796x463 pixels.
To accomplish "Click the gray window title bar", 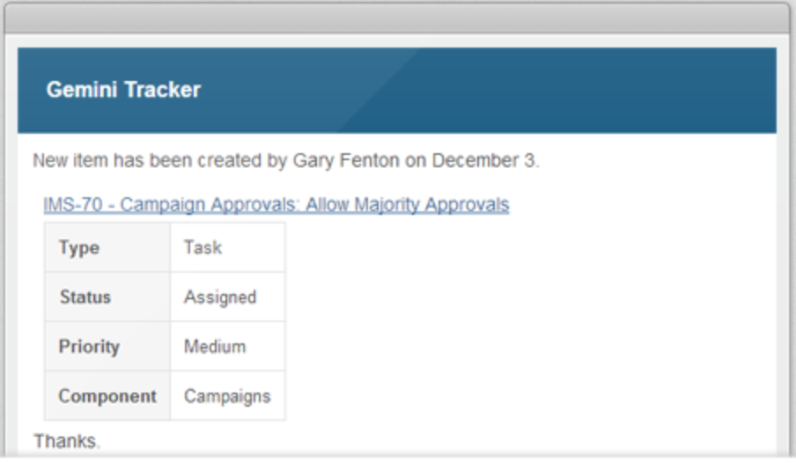I will [397, 20].
